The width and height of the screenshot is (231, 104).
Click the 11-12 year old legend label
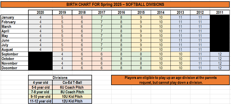[40, 101]
